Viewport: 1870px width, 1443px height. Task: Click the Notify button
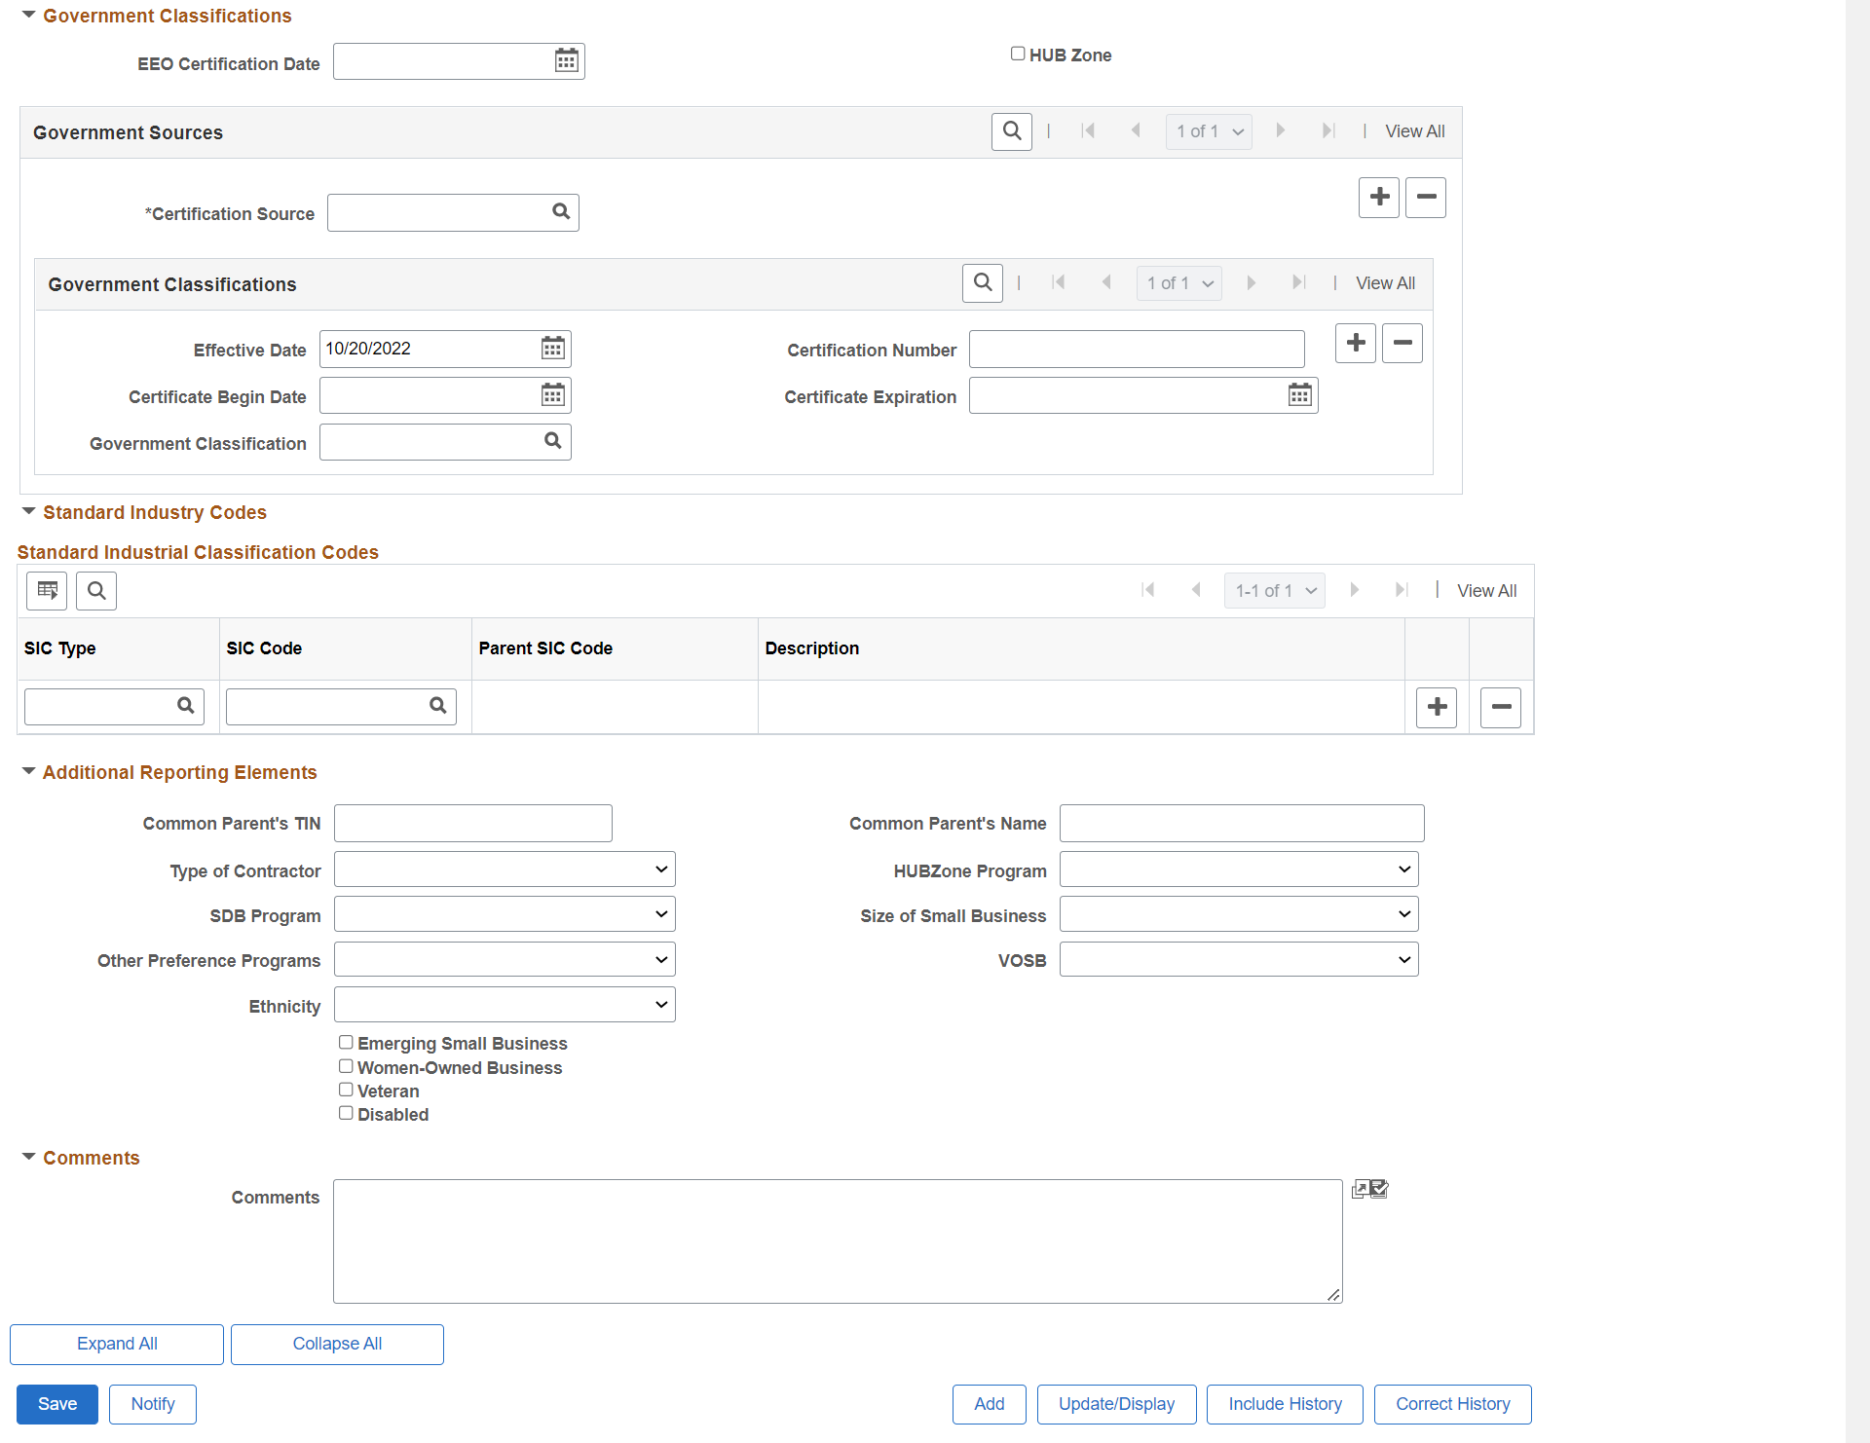pos(153,1404)
